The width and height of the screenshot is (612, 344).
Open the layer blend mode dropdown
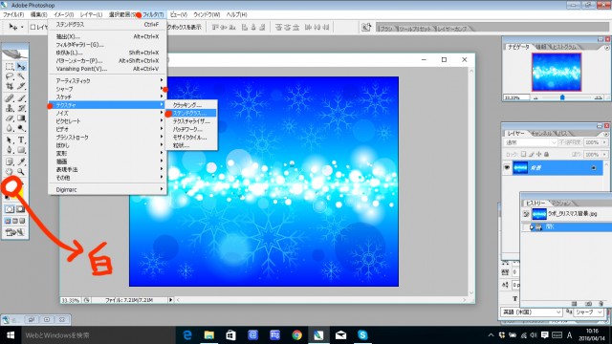point(530,142)
